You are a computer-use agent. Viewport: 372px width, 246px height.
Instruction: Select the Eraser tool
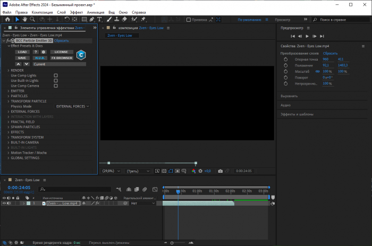pyautogui.click(x=124, y=19)
